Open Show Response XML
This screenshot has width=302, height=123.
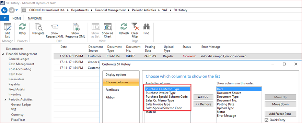click(75, 31)
